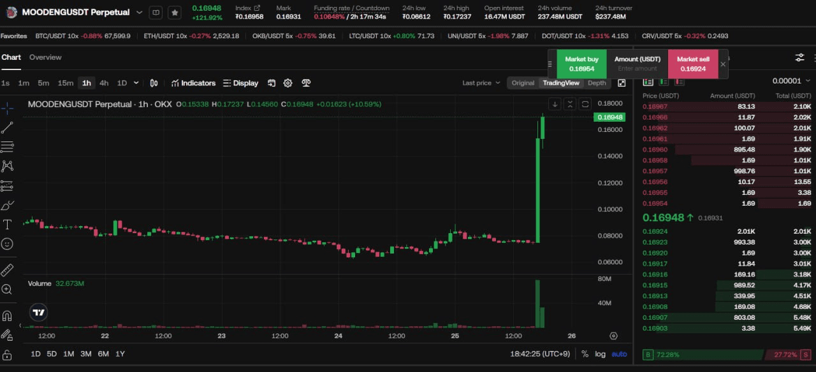
Task: Open order book 0.00001 precision dropdown
Action: pos(791,81)
